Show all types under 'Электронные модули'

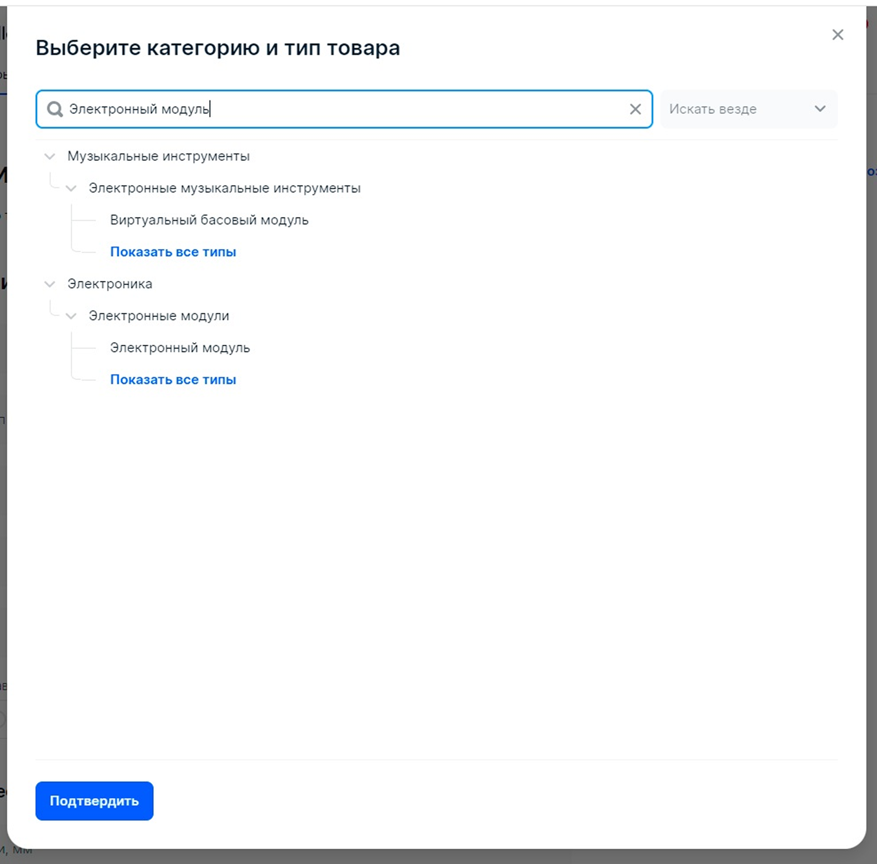click(173, 380)
